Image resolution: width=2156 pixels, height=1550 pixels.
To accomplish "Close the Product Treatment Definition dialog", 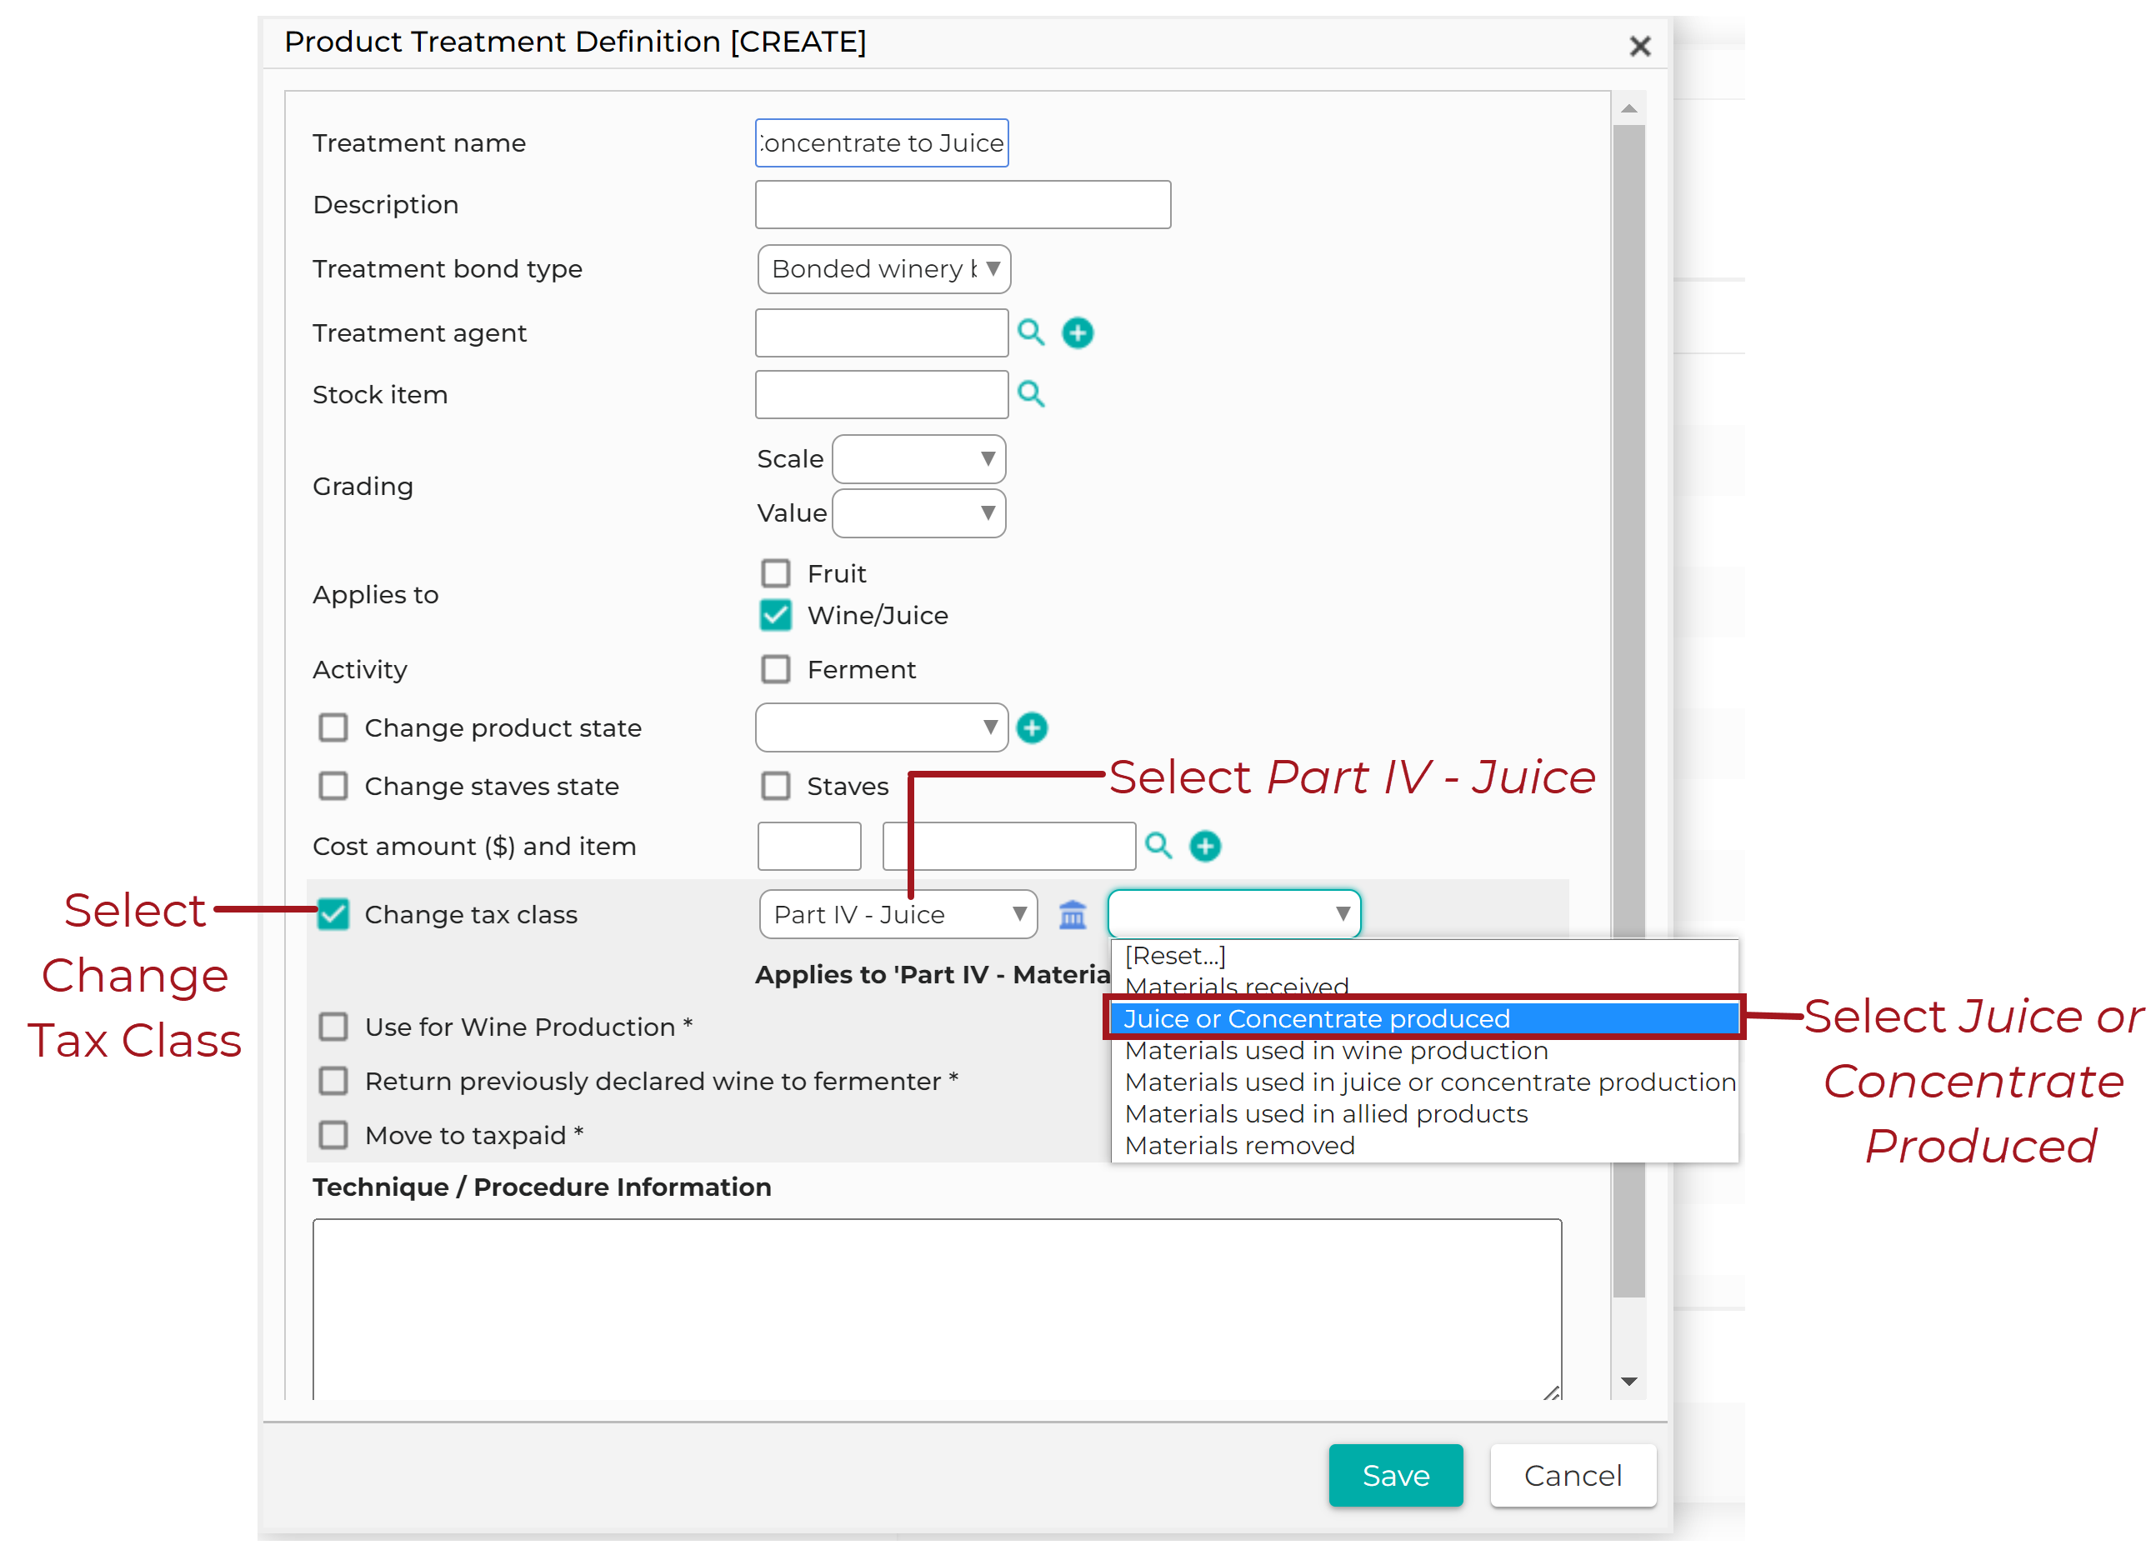I will [1640, 46].
